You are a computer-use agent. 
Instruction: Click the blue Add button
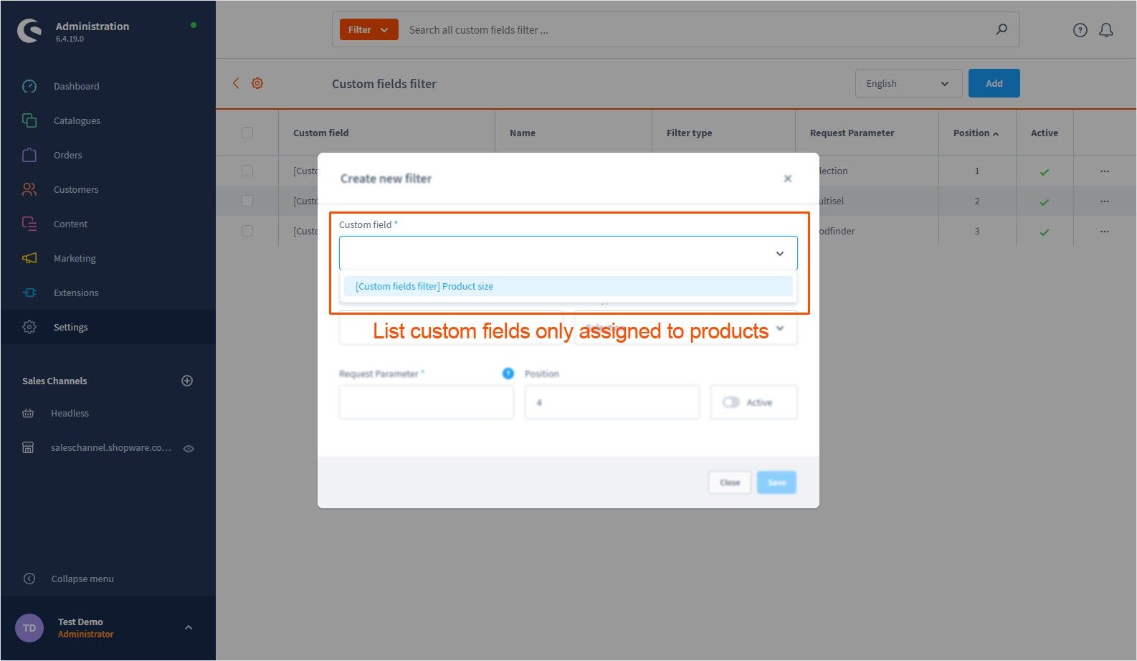pyautogui.click(x=994, y=83)
